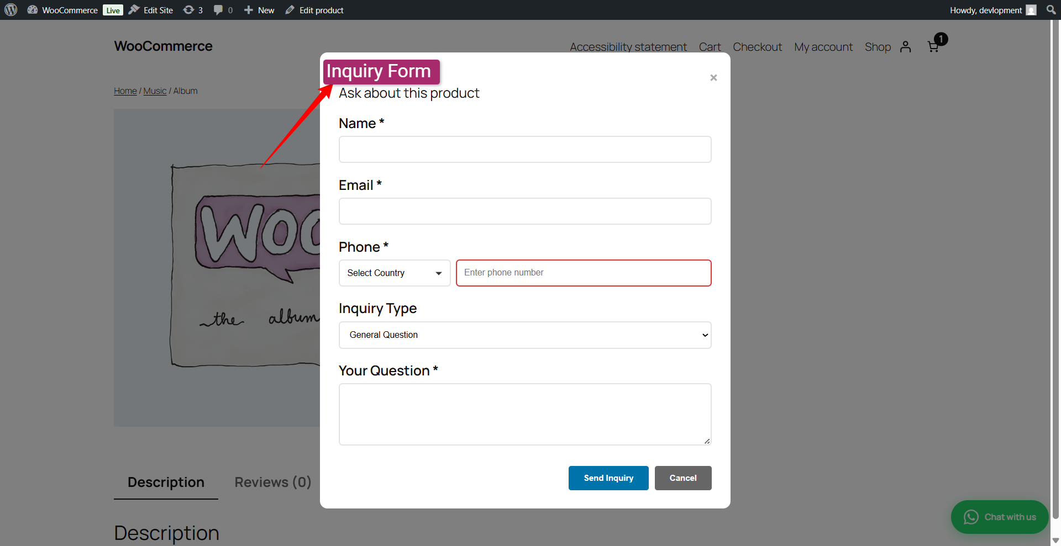This screenshot has width=1061, height=546.
Task: Open the 3 pending updates icon
Action: [x=193, y=10]
